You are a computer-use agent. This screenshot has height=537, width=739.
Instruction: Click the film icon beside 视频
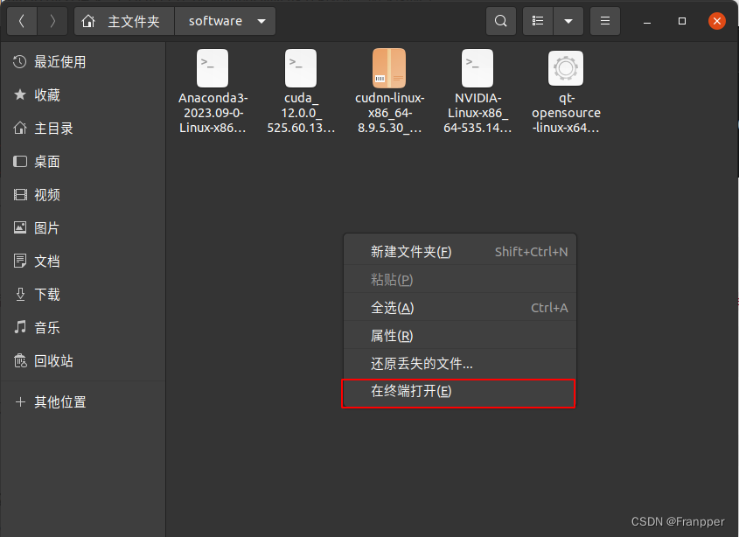click(x=20, y=195)
